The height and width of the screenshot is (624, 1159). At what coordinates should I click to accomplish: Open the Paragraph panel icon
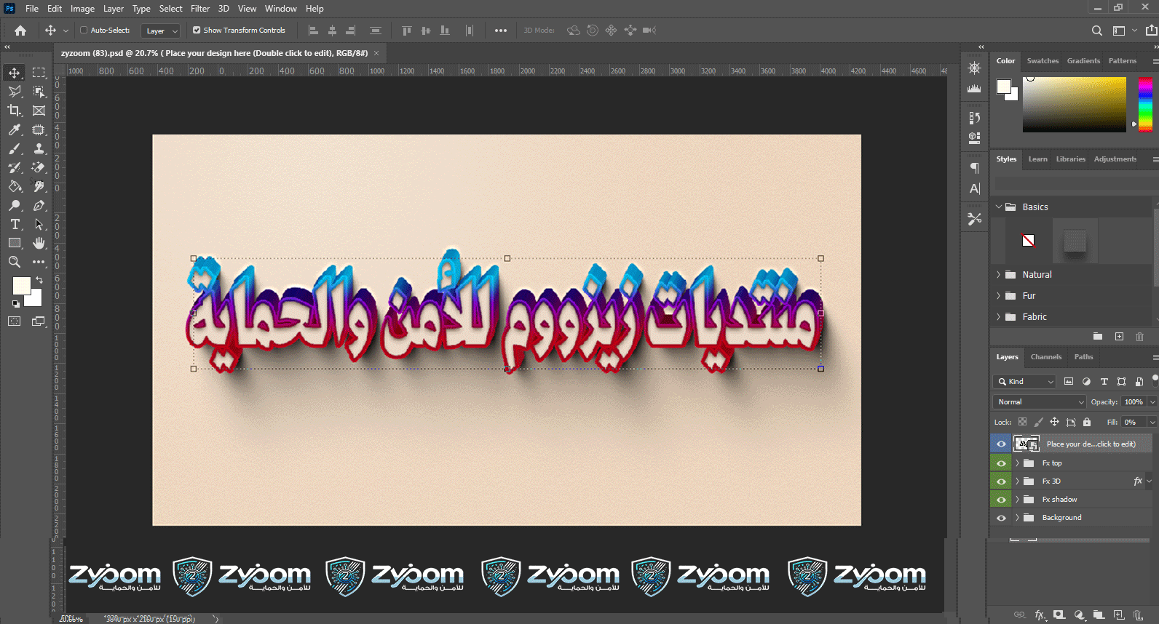pyautogui.click(x=974, y=168)
